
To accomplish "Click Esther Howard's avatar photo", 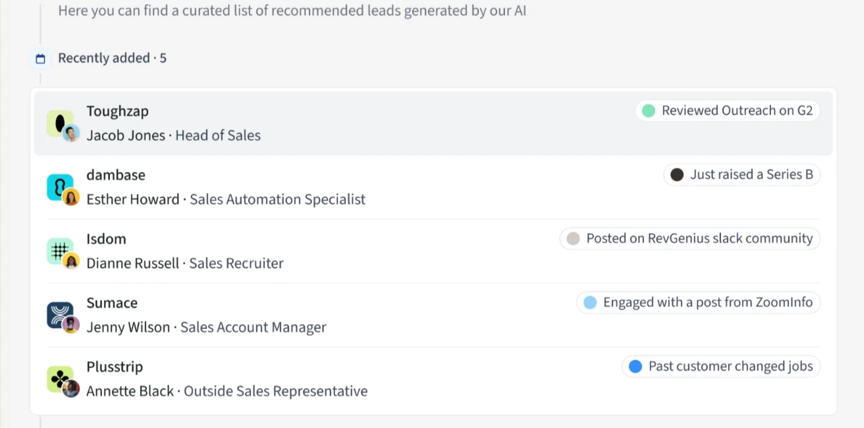I will (71, 197).
